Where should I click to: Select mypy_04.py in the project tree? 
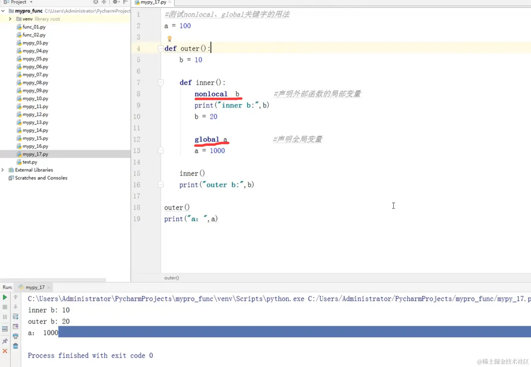tap(35, 51)
